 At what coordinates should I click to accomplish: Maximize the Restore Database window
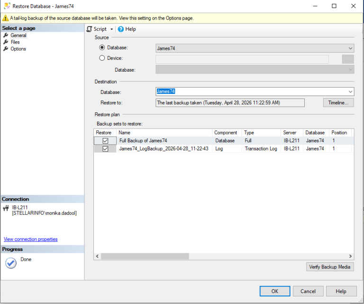(x=334, y=6)
